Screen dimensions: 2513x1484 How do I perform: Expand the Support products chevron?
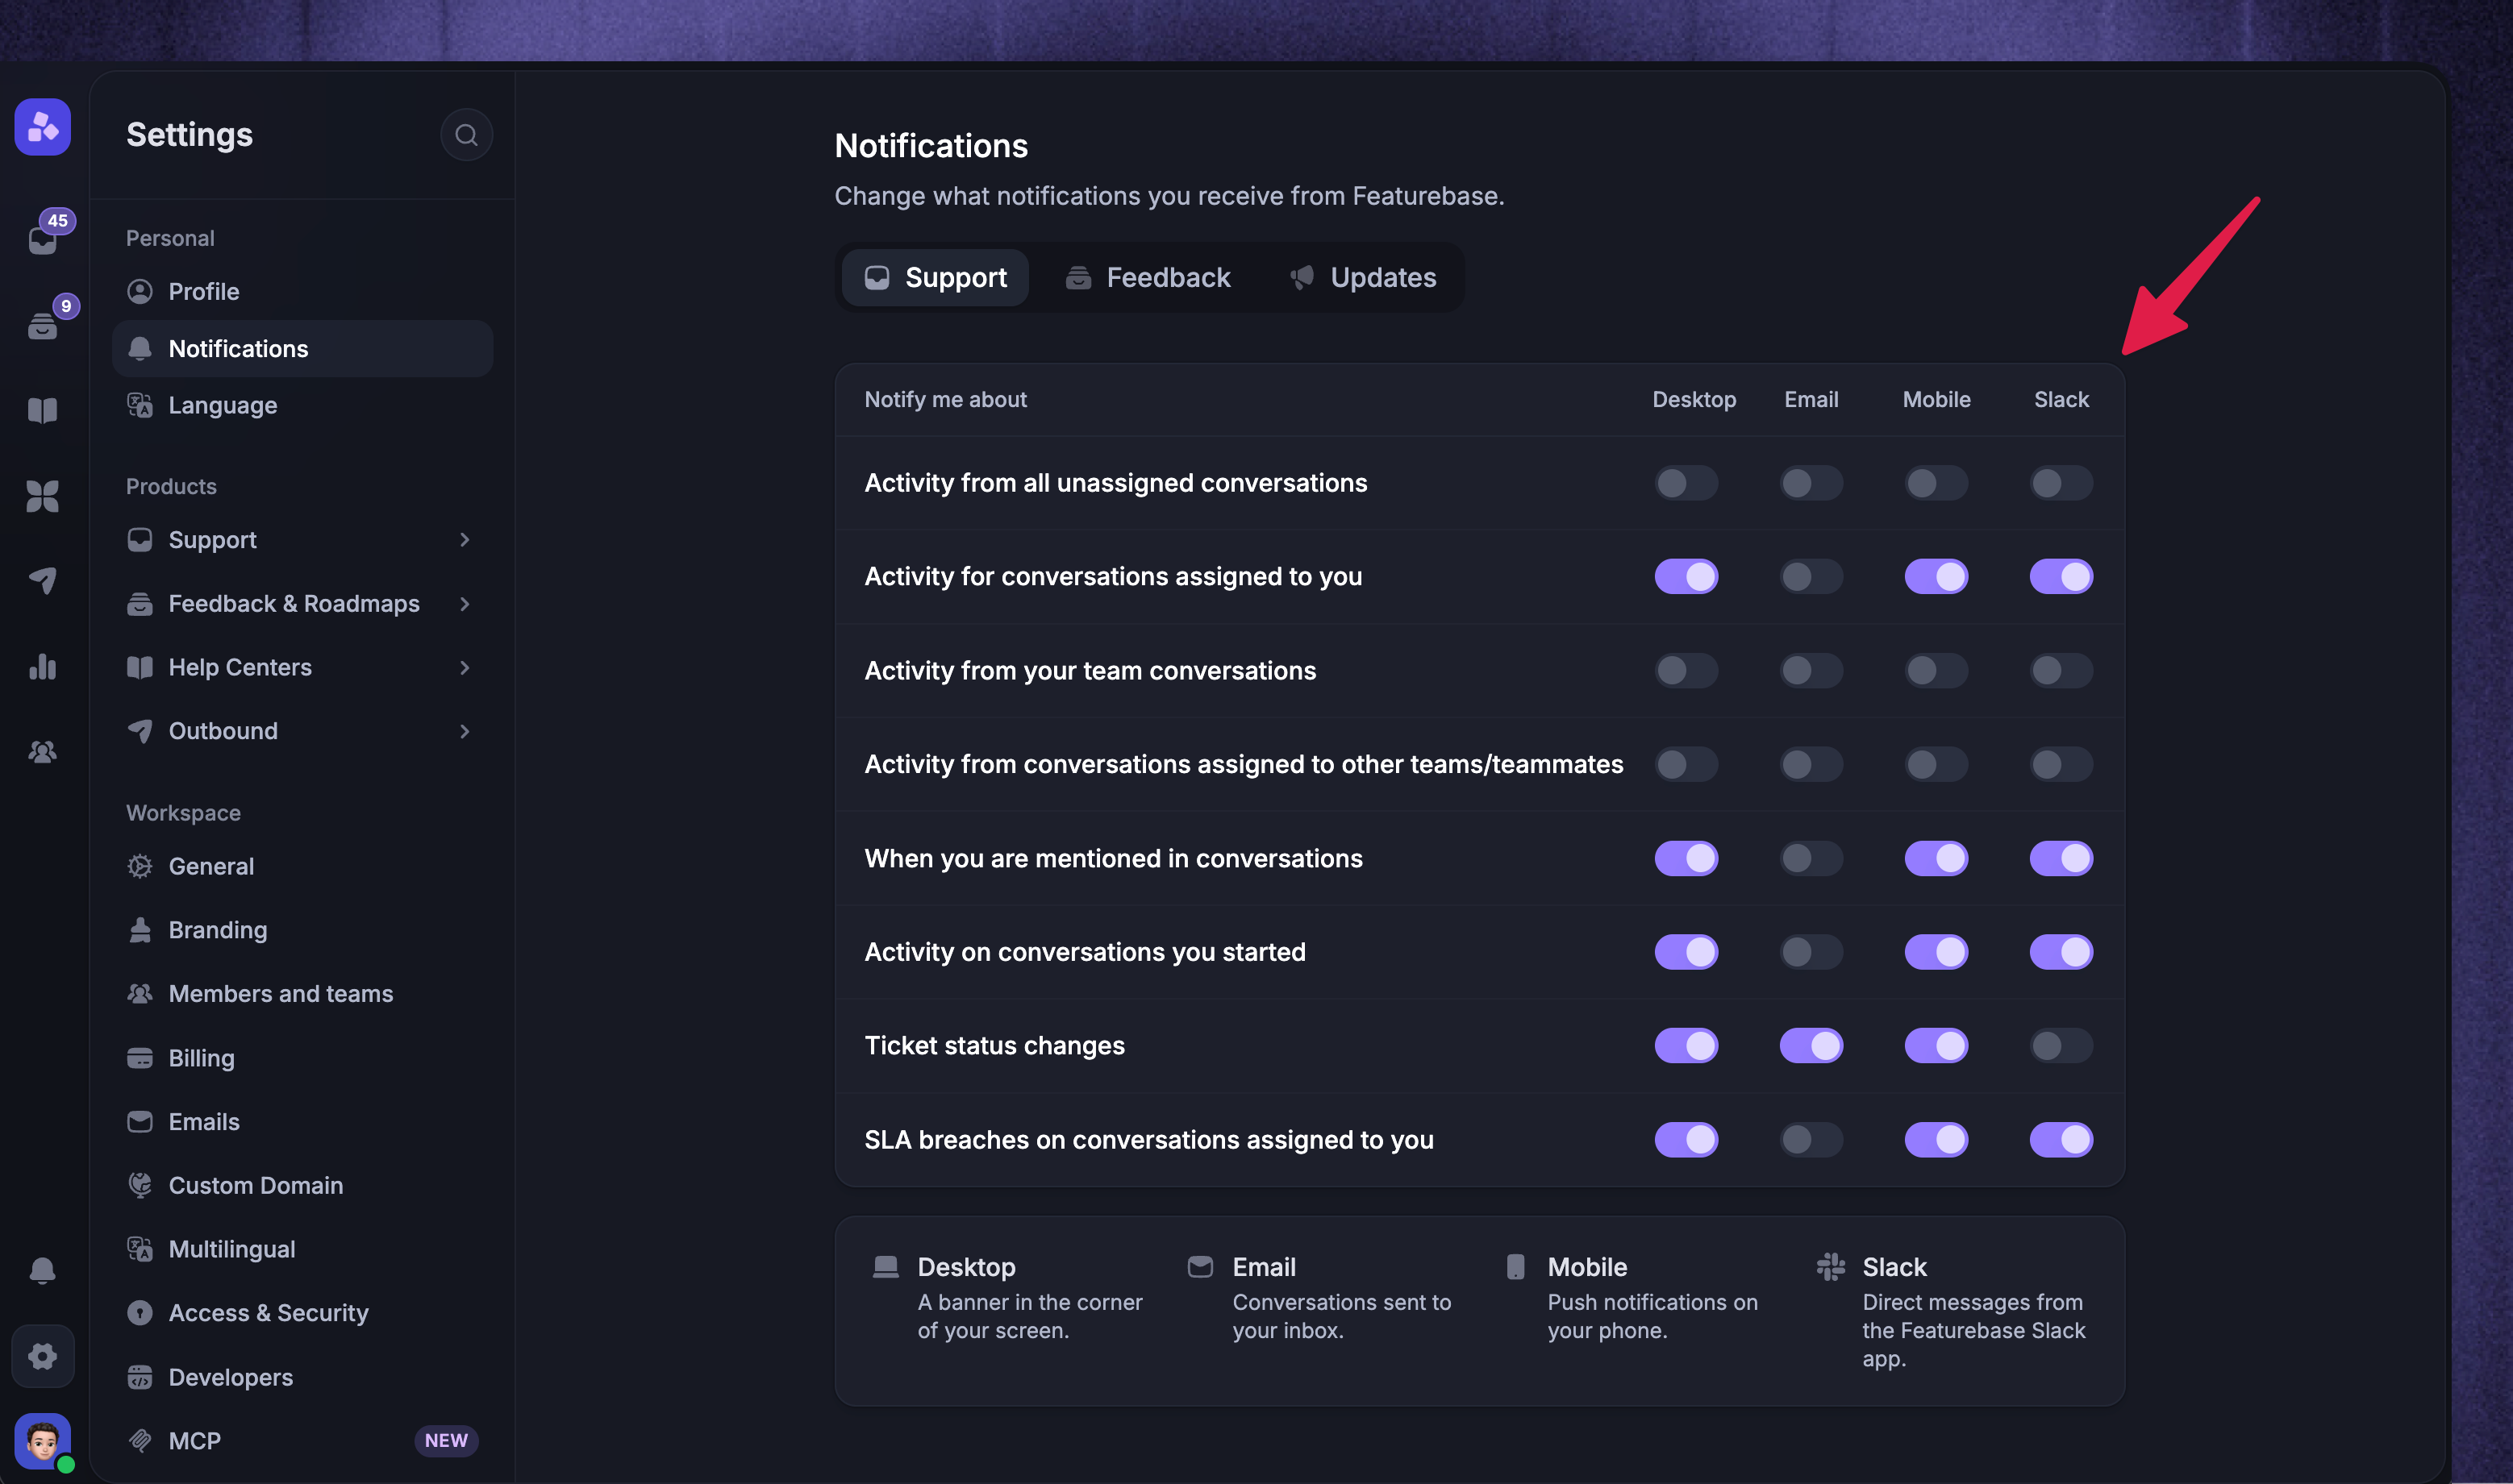pyautogui.click(x=465, y=540)
